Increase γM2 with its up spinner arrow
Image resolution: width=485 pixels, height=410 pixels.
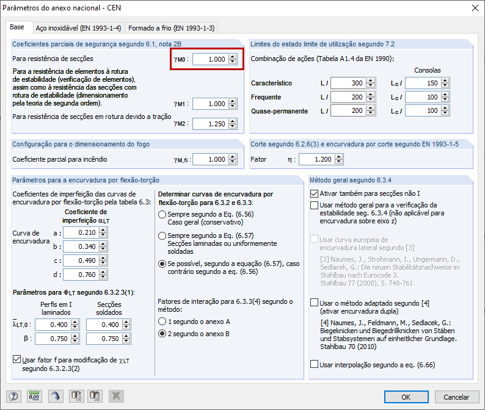click(x=233, y=121)
